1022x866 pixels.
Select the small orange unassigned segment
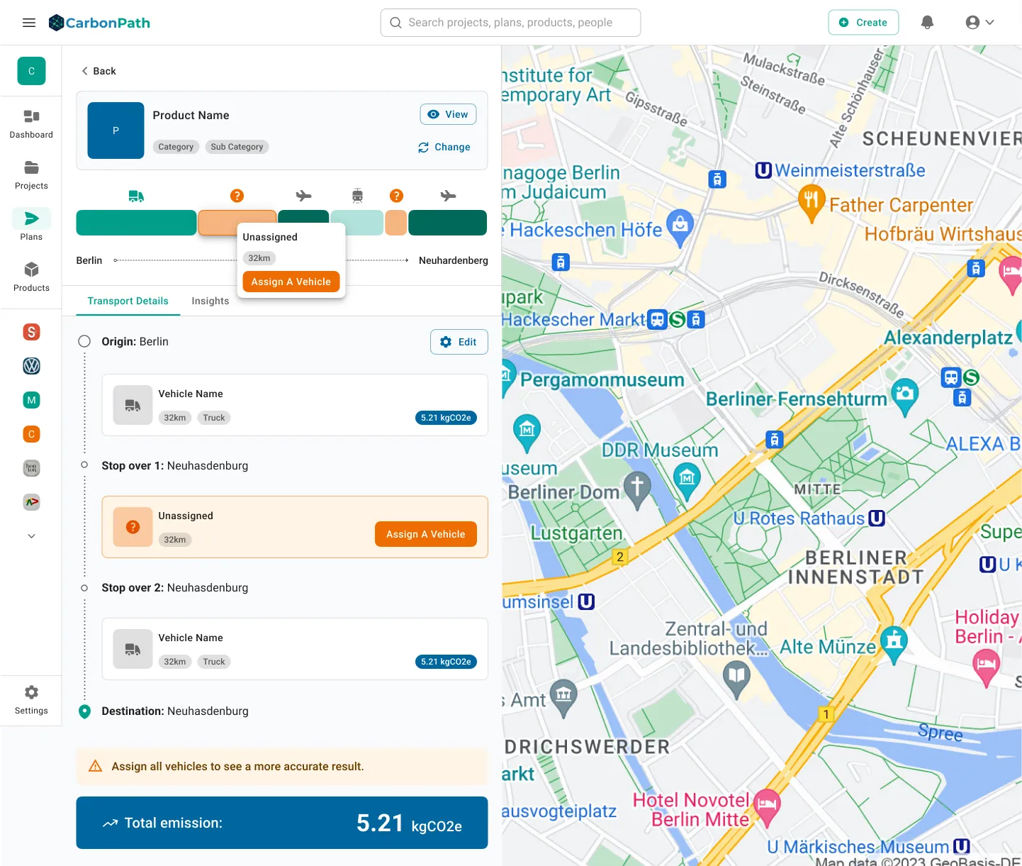(x=396, y=223)
